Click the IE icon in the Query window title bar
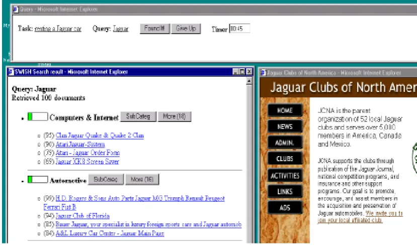The width and height of the screenshot is (417, 246). [16, 10]
